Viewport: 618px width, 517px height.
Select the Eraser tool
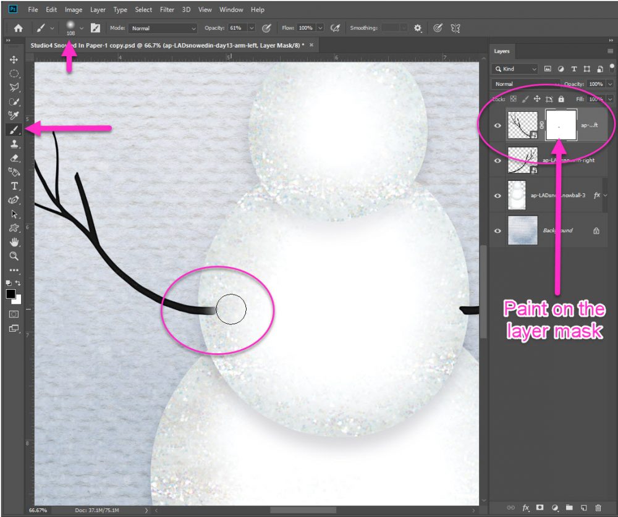point(14,158)
